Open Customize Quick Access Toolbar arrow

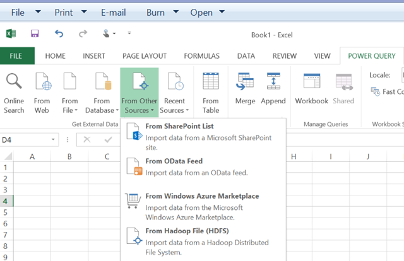click(x=129, y=33)
